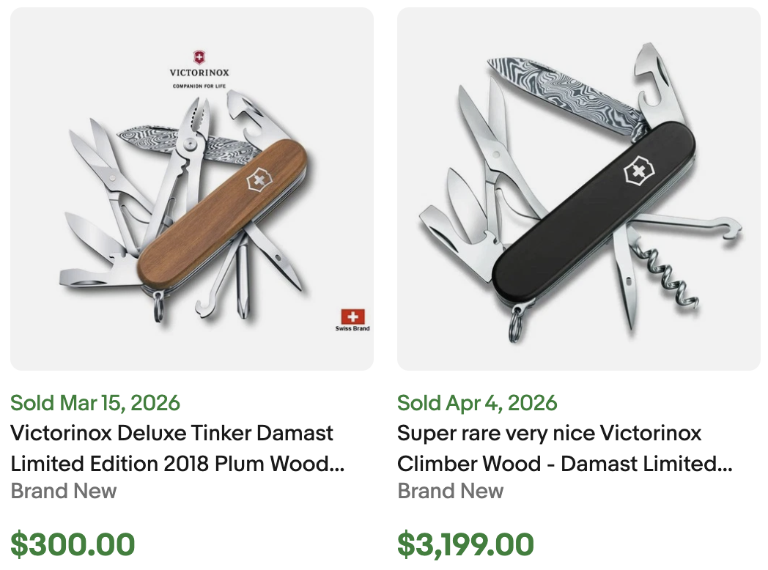The height and width of the screenshot is (570, 768).
Task: Click the 'Sold Mar 15, 2026' label
Action: [95, 402]
